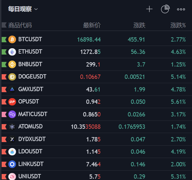
Task: Click the LINKUSDT percent change 2.00%
Action: tap(178, 164)
